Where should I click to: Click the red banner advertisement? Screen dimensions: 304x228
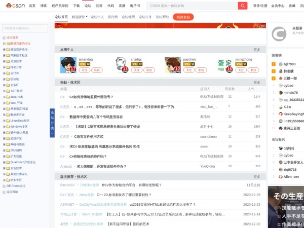pos(160,26)
